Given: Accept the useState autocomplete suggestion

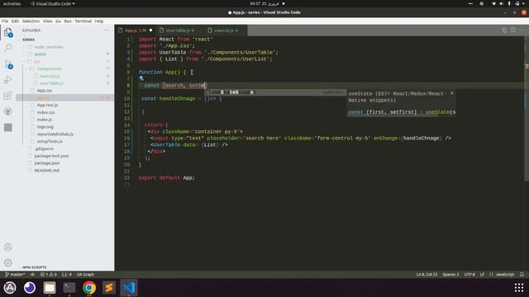Looking at the screenshot, I should coord(275,92).
